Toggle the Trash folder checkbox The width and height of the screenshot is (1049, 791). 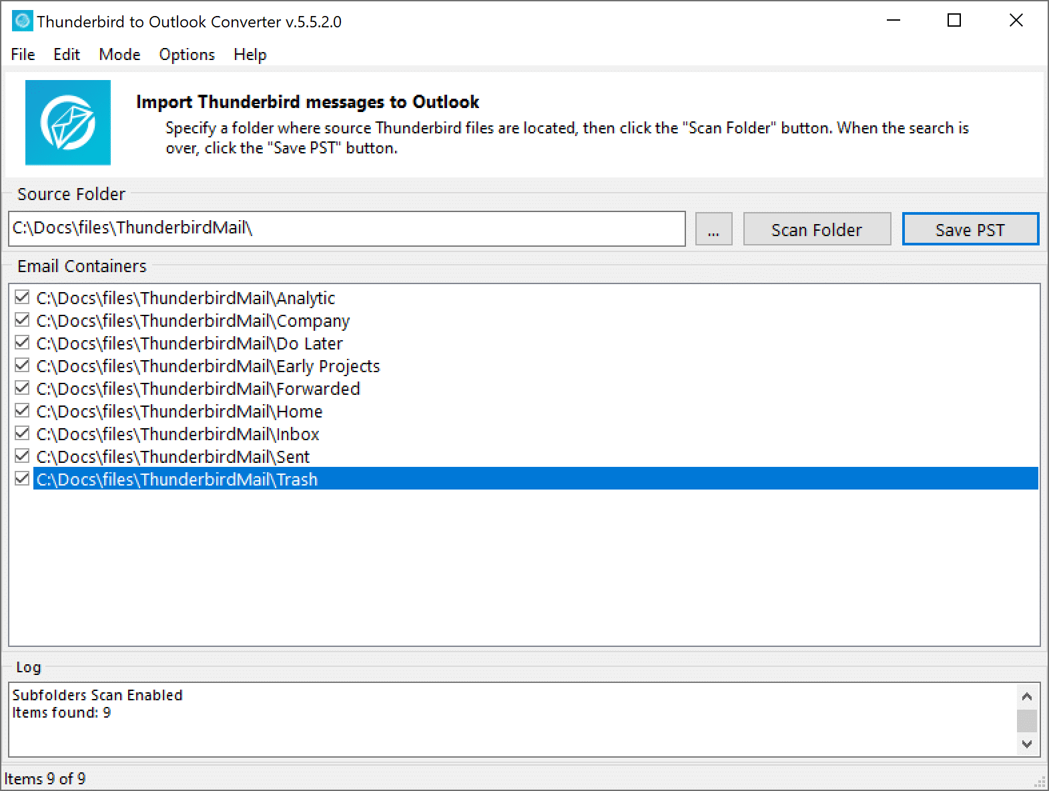coord(22,479)
